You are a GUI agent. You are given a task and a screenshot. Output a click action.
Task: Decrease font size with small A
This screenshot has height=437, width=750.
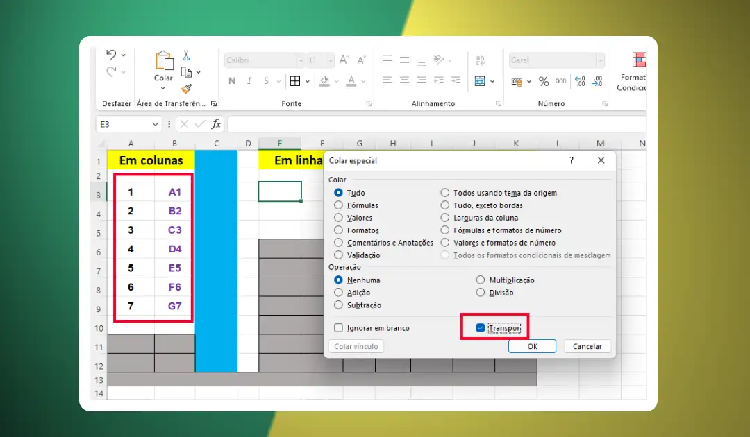[x=361, y=60]
